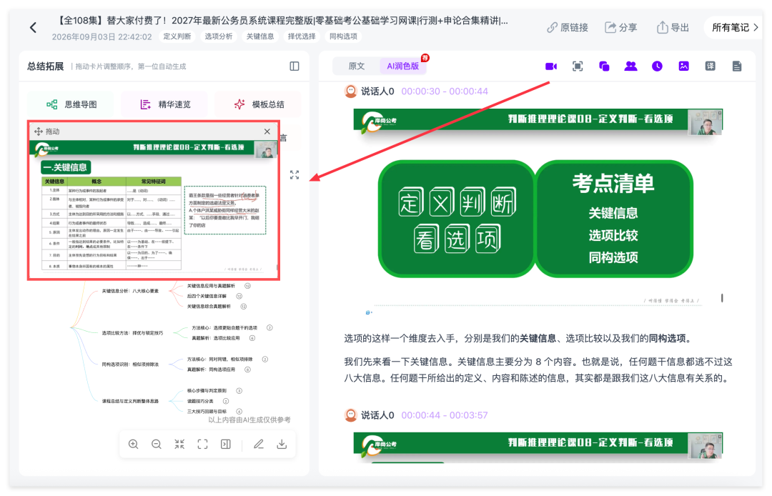Image resolution: width=772 pixels, height=496 pixels.
Task: Expand the 读题技巧分类 node count
Action: click(x=225, y=401)
